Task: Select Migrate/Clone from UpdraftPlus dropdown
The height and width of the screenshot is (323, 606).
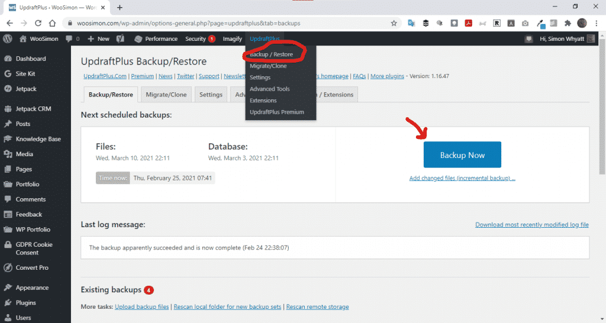Action: (268, 66)
